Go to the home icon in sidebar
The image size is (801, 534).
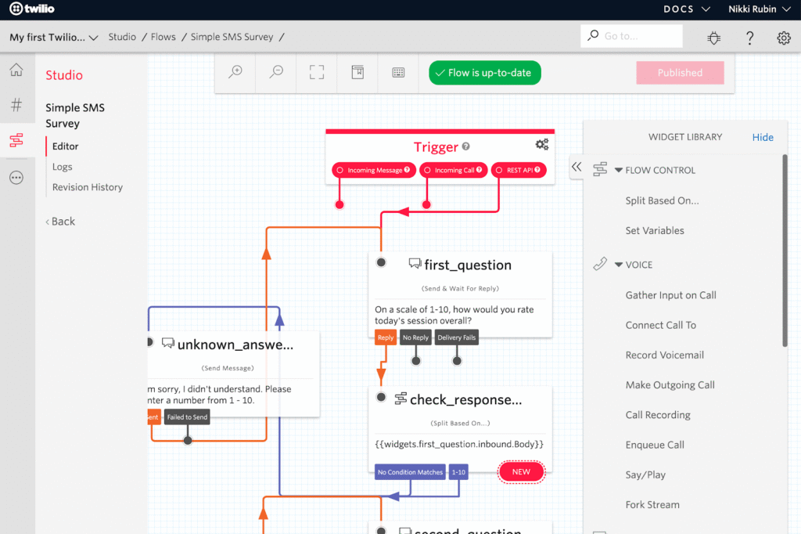16,70
